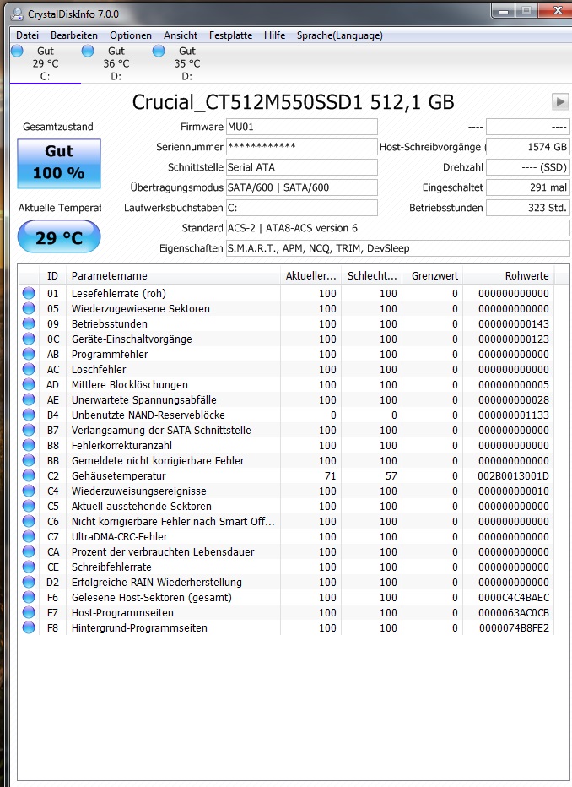Open the Datei menu
Screen dimensions: 572x787
point(27,35)
